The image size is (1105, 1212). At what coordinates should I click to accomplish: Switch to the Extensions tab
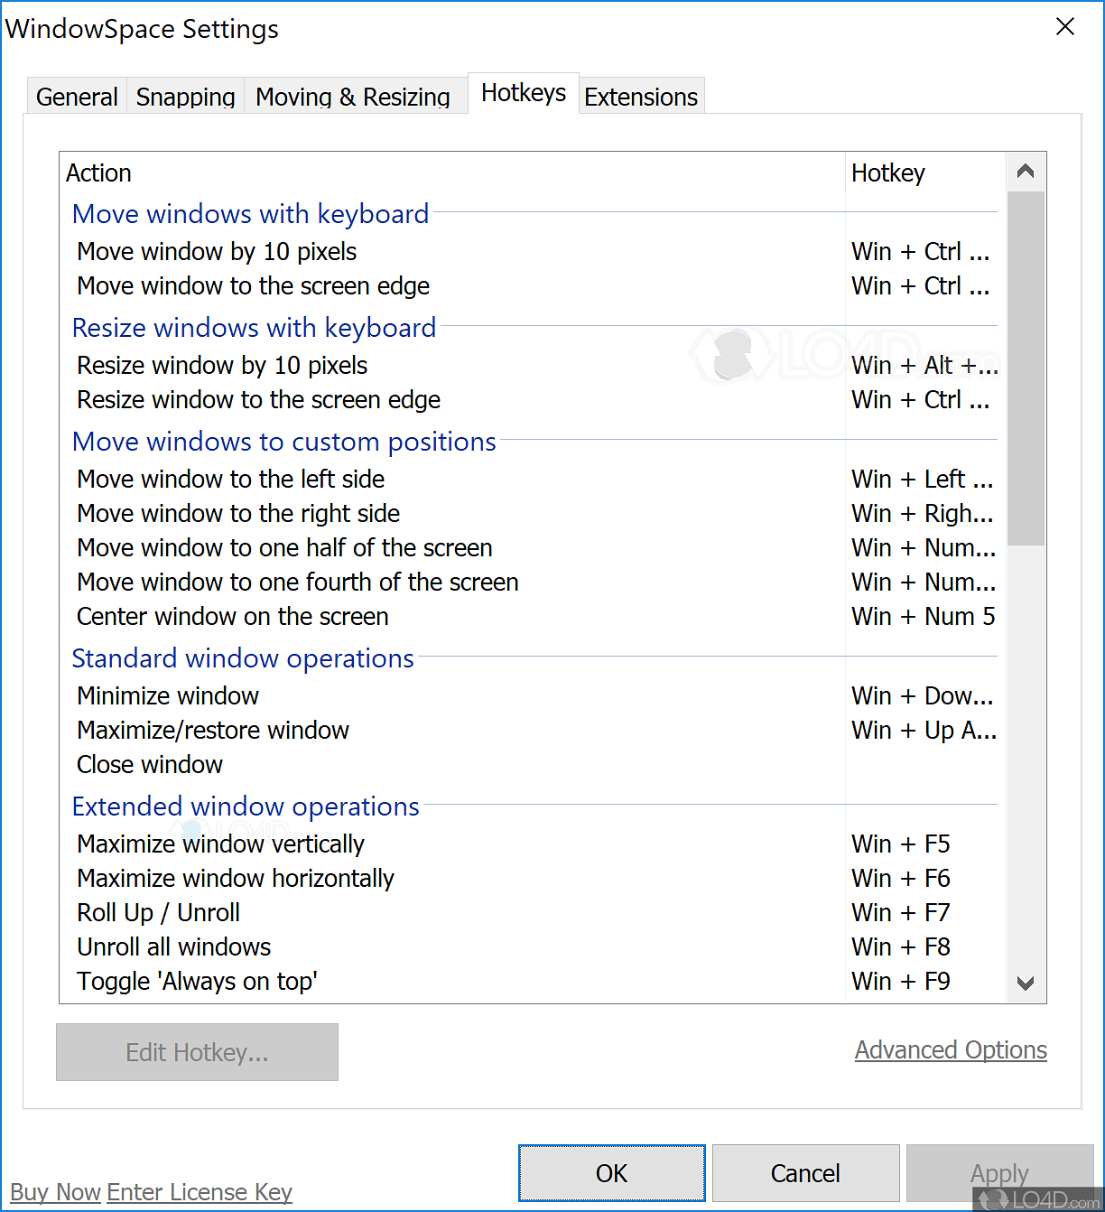(x=641, y=97)
